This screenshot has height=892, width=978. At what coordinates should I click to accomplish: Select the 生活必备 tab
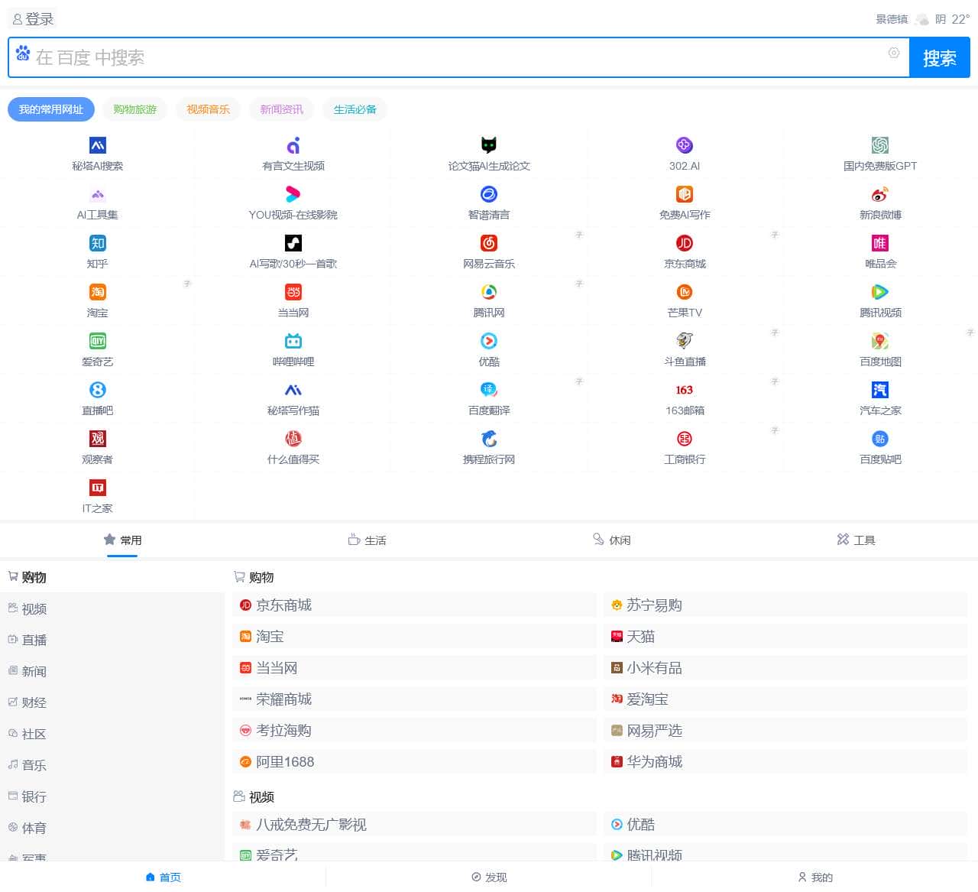[355, 109]
